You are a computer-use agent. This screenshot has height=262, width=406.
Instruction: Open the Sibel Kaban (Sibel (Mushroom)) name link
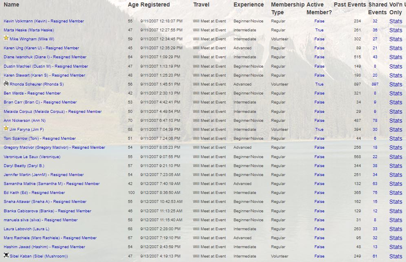tap(39, 256)
